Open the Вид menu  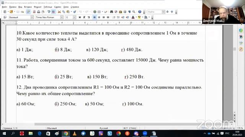20,7
